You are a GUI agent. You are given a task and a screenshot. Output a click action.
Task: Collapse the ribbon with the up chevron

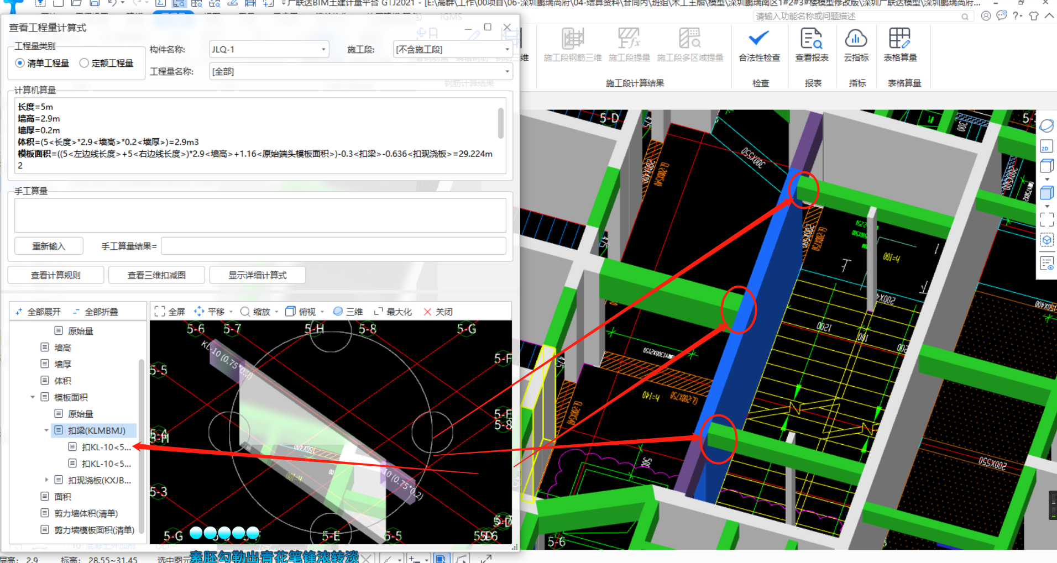1049,16
